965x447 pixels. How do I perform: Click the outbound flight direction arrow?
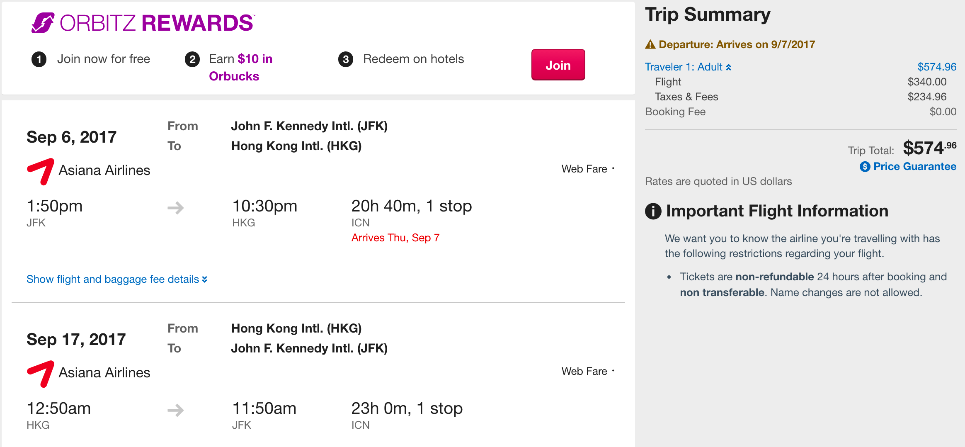(x=176, y=207)
